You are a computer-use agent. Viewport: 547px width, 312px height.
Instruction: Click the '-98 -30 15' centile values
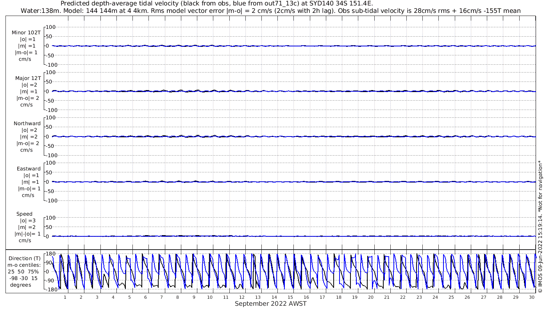[x=23, y=278]
